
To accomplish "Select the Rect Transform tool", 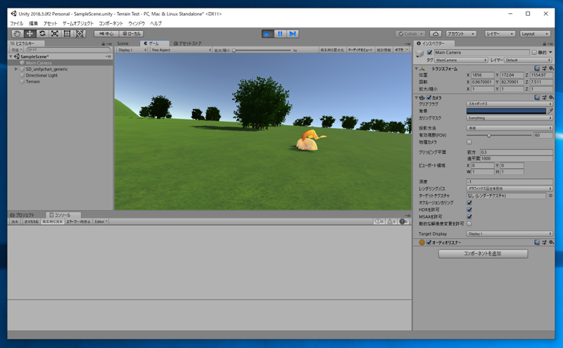I will coord(67,34).
